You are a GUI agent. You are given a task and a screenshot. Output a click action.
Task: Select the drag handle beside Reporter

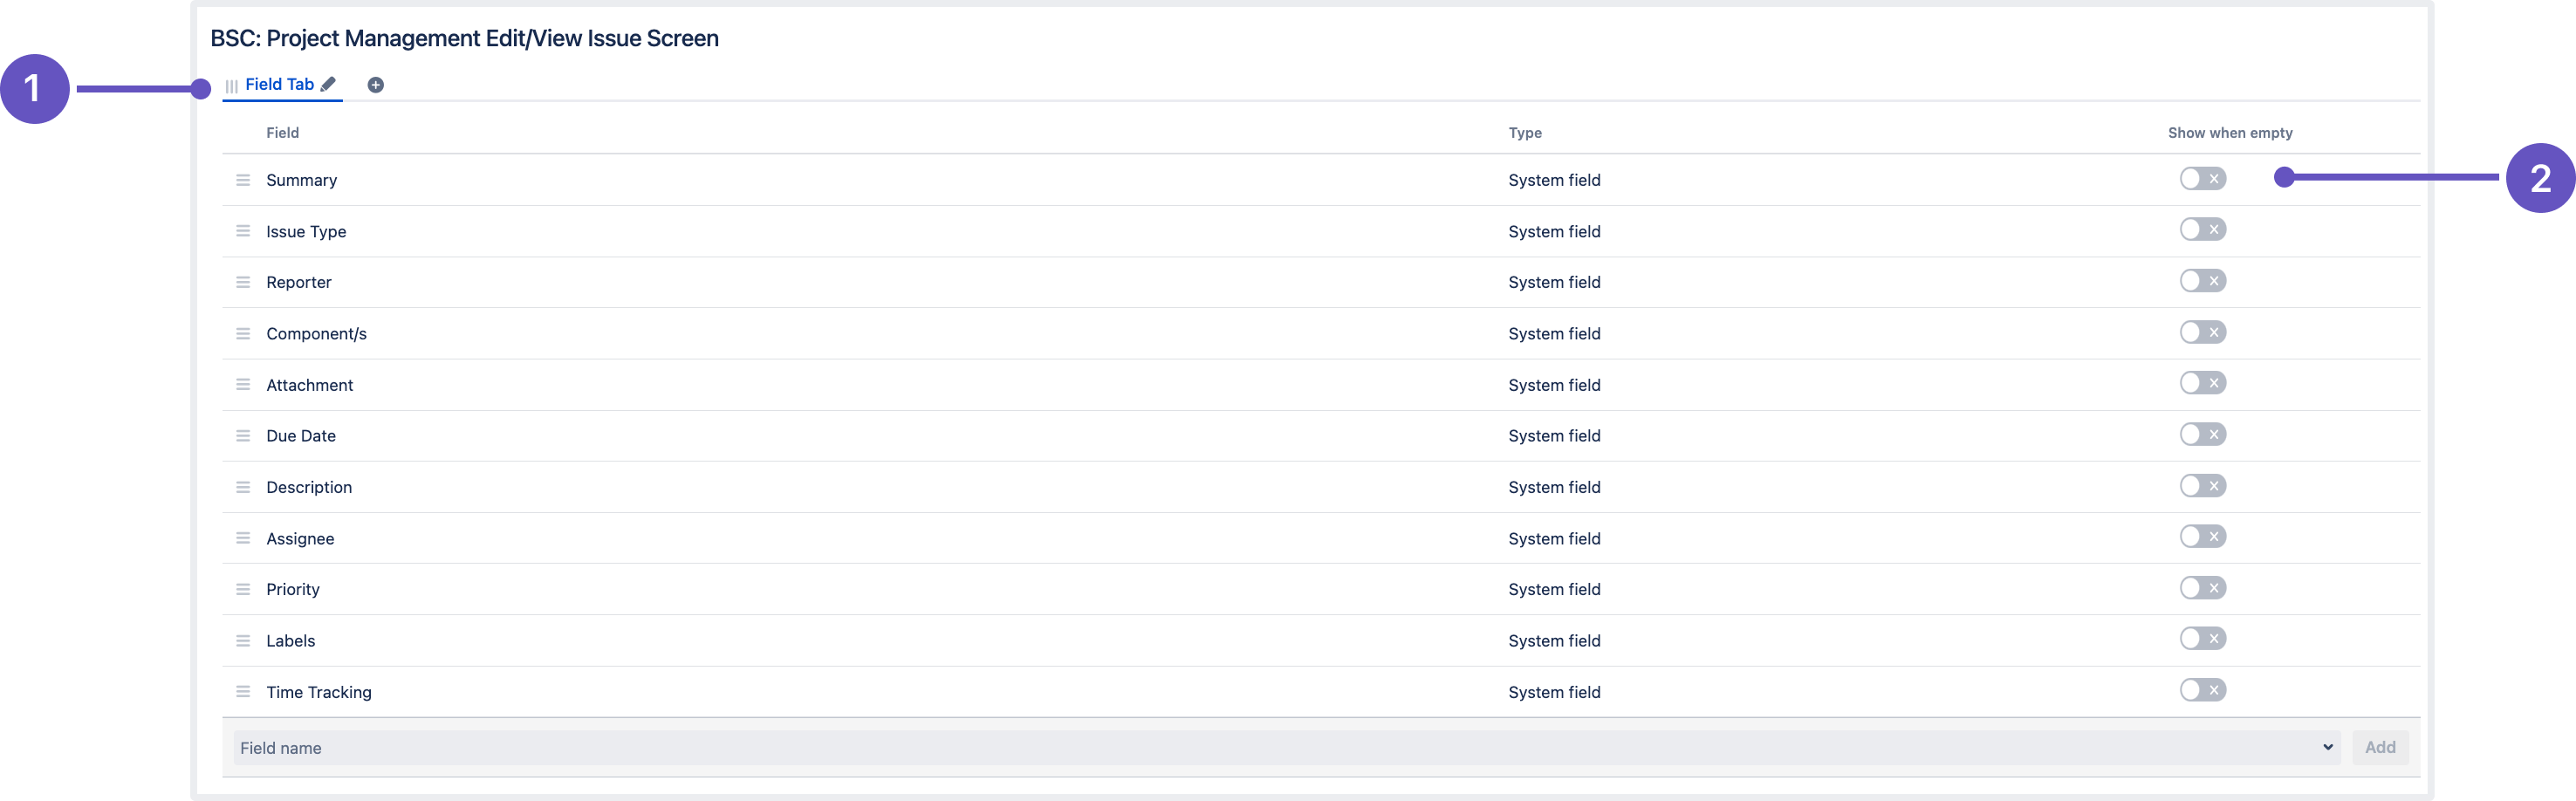(243, 281)
